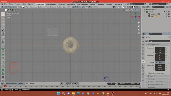Image resolution: width=171 pixels, height=96 pixels.
Task: Expand the Delta Transform panel
Action: (156, 73)
